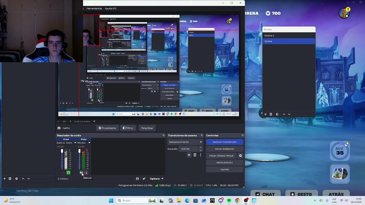This screenshot has height=205, width=365.
Task: Add a new scene transition
Action: coord(189,155)
